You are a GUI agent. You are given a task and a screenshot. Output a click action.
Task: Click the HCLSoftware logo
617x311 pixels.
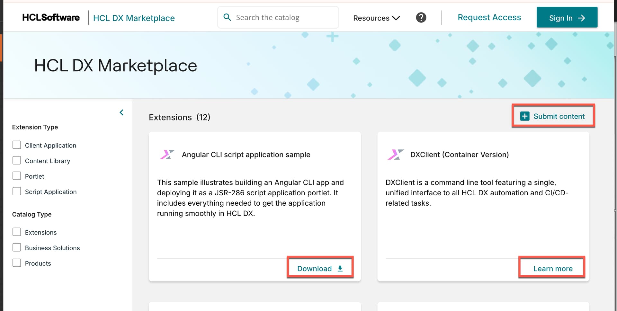tap(51, 17)
